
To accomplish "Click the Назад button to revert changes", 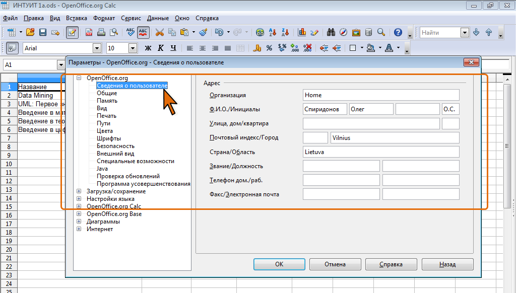I will [447, 264].
